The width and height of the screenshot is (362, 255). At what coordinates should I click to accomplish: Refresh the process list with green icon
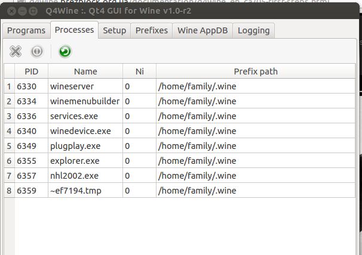tap(65, 51)
